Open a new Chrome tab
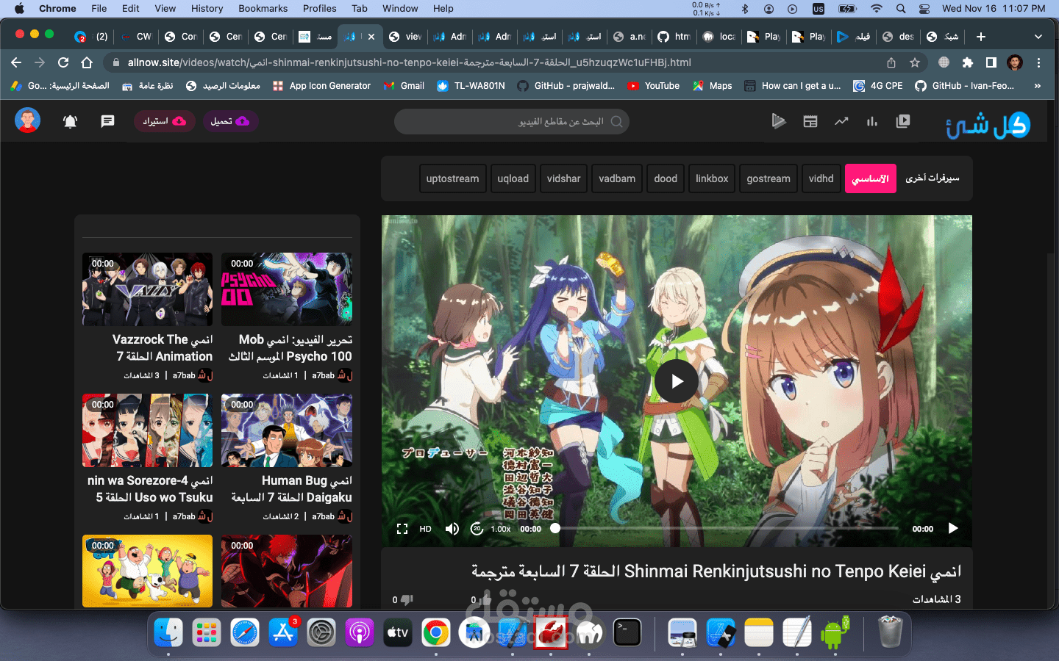This screenshot has height=661, width=1059. click(981, 36)
